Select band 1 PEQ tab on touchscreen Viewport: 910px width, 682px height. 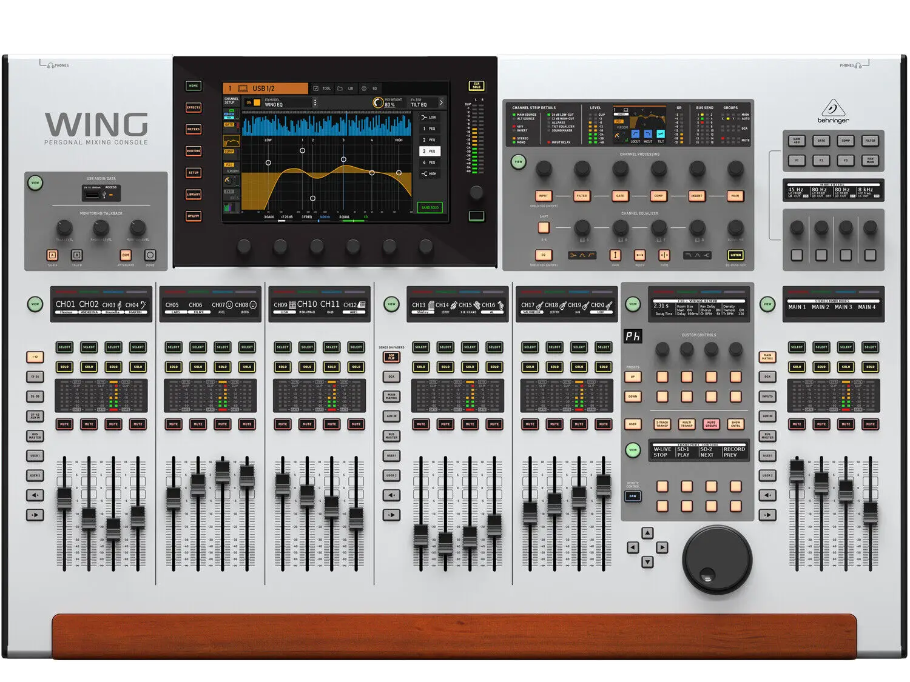coord(429,129)
